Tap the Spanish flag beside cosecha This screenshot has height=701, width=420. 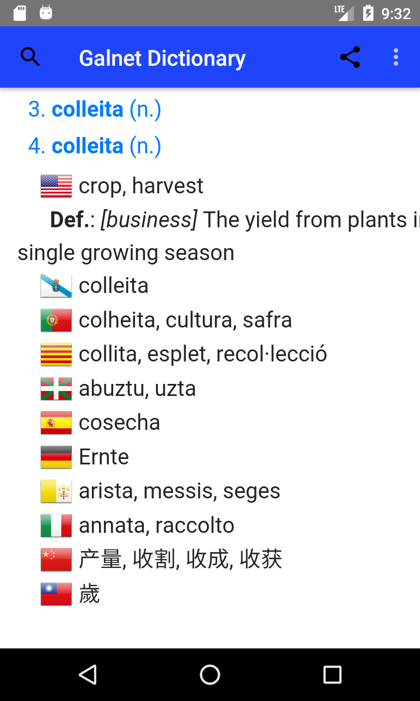56,423
